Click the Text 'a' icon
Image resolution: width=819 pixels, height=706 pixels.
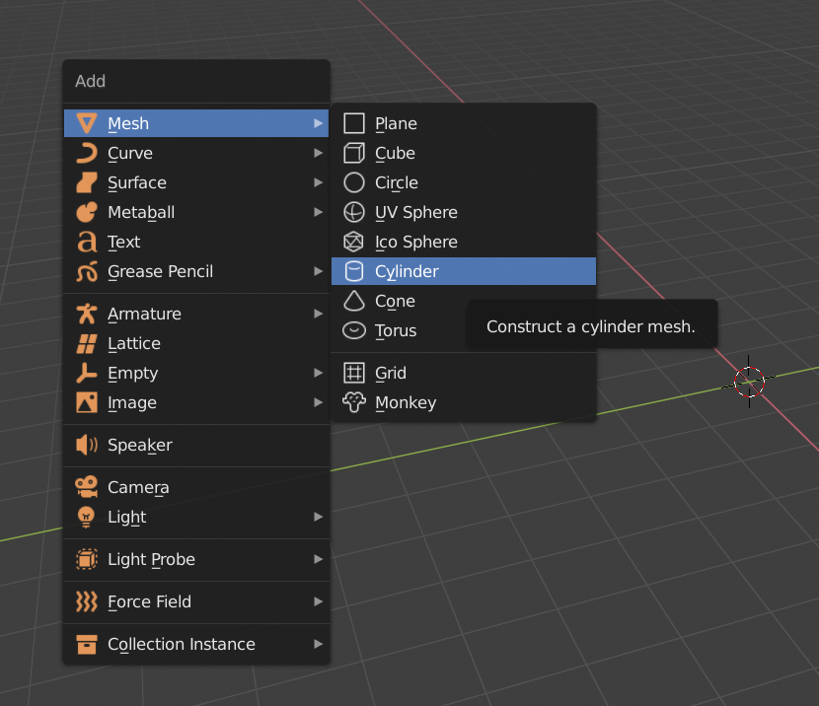(x=87, y=242)
